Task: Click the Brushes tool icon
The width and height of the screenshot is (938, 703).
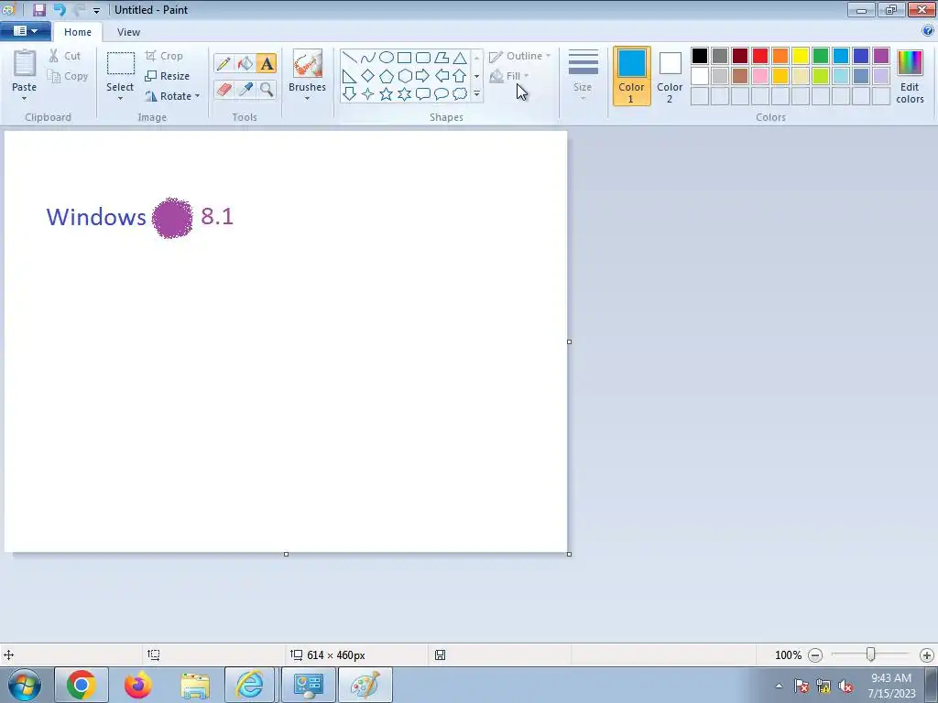Action: [x=308, y=63]
